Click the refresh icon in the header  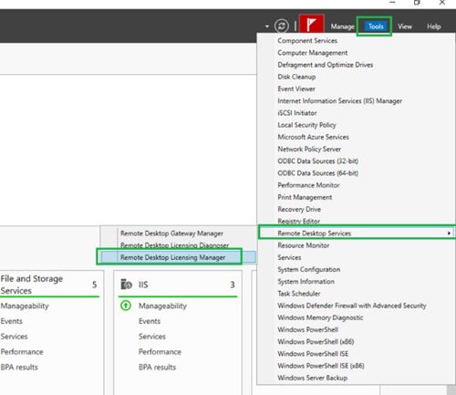tap(282, 26)
